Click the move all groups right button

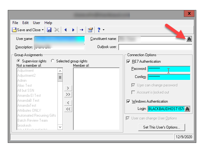[68, 95]
